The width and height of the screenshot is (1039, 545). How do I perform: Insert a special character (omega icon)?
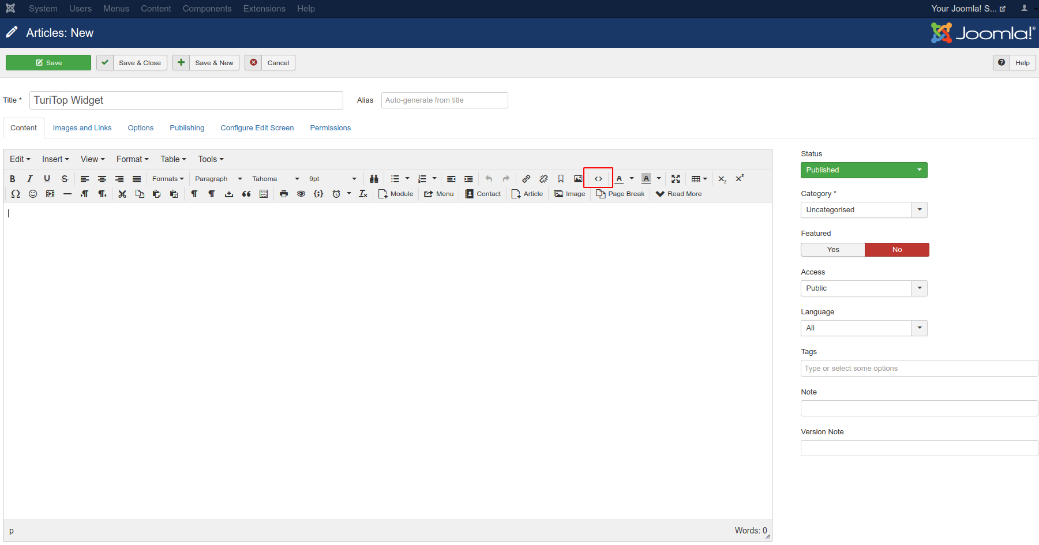tap(15, 194)
